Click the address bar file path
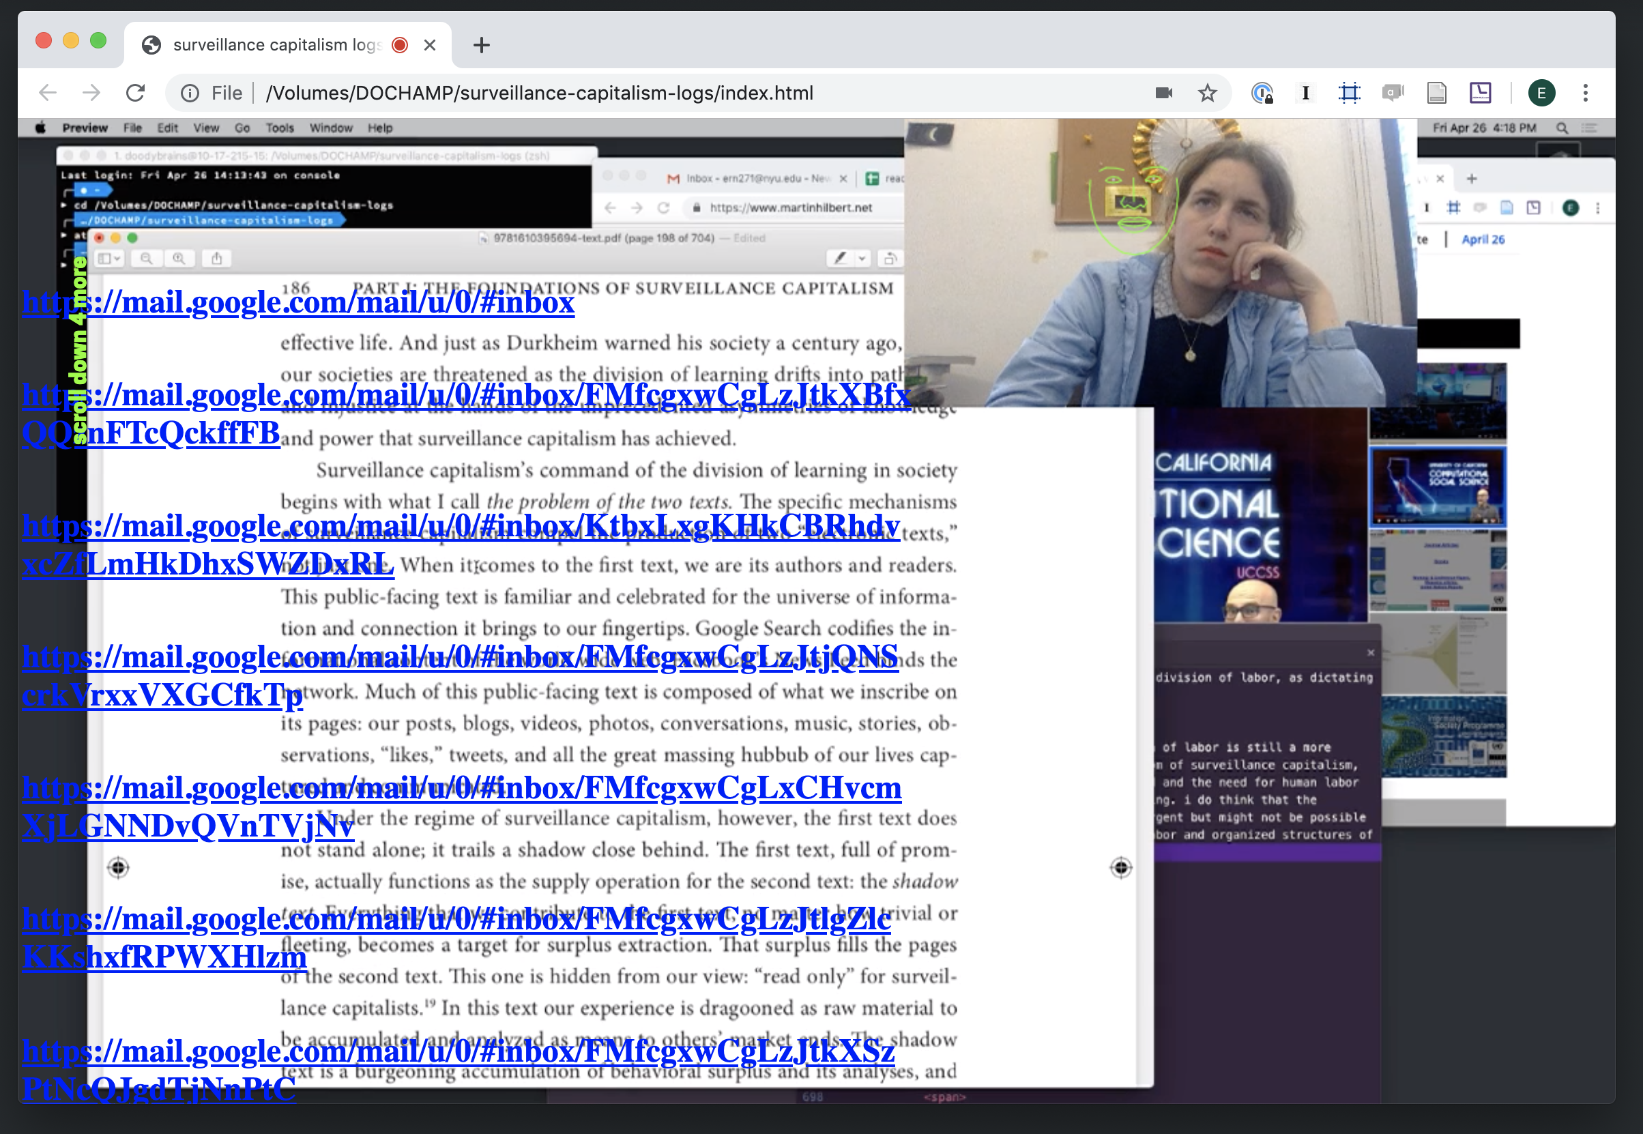 [x=540, y=93]
